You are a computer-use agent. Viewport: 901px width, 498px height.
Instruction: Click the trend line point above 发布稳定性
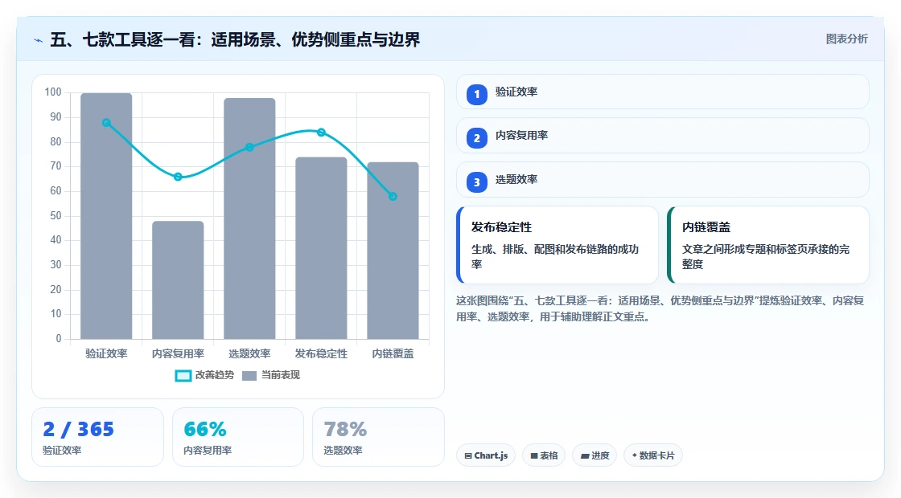321,133
